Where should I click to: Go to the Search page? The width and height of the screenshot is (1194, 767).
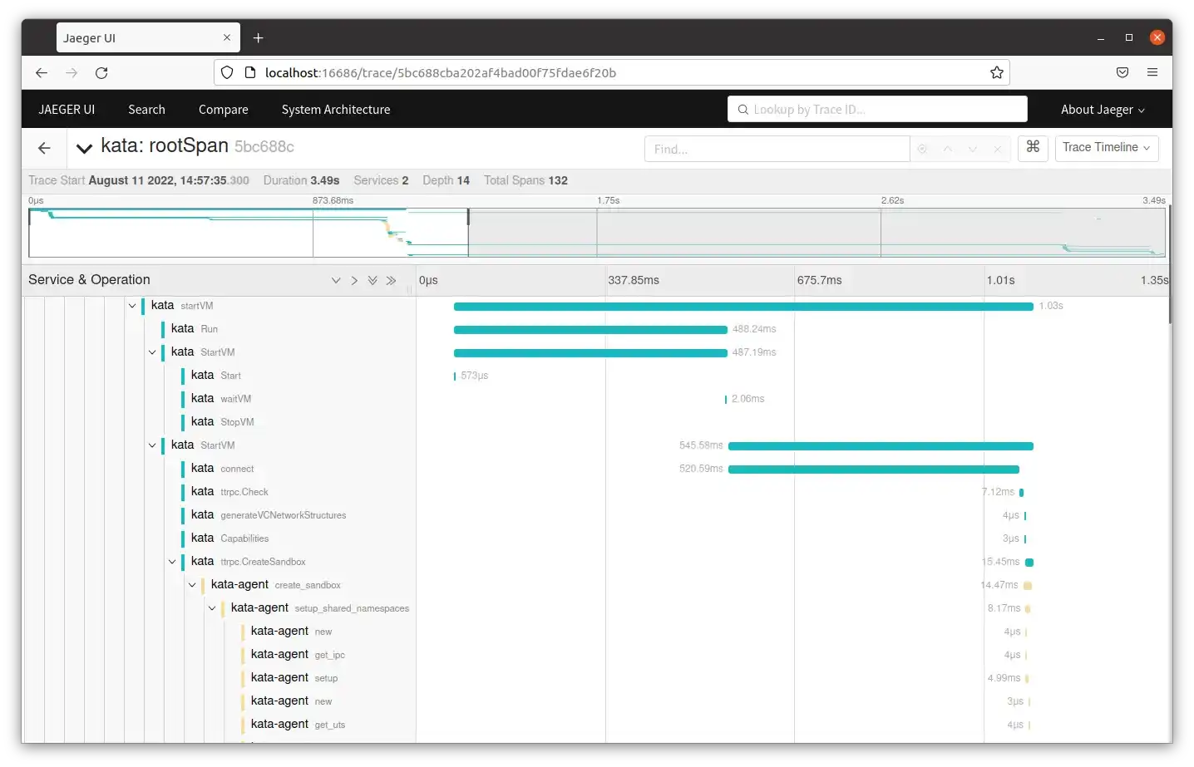[x=146, y=110]
